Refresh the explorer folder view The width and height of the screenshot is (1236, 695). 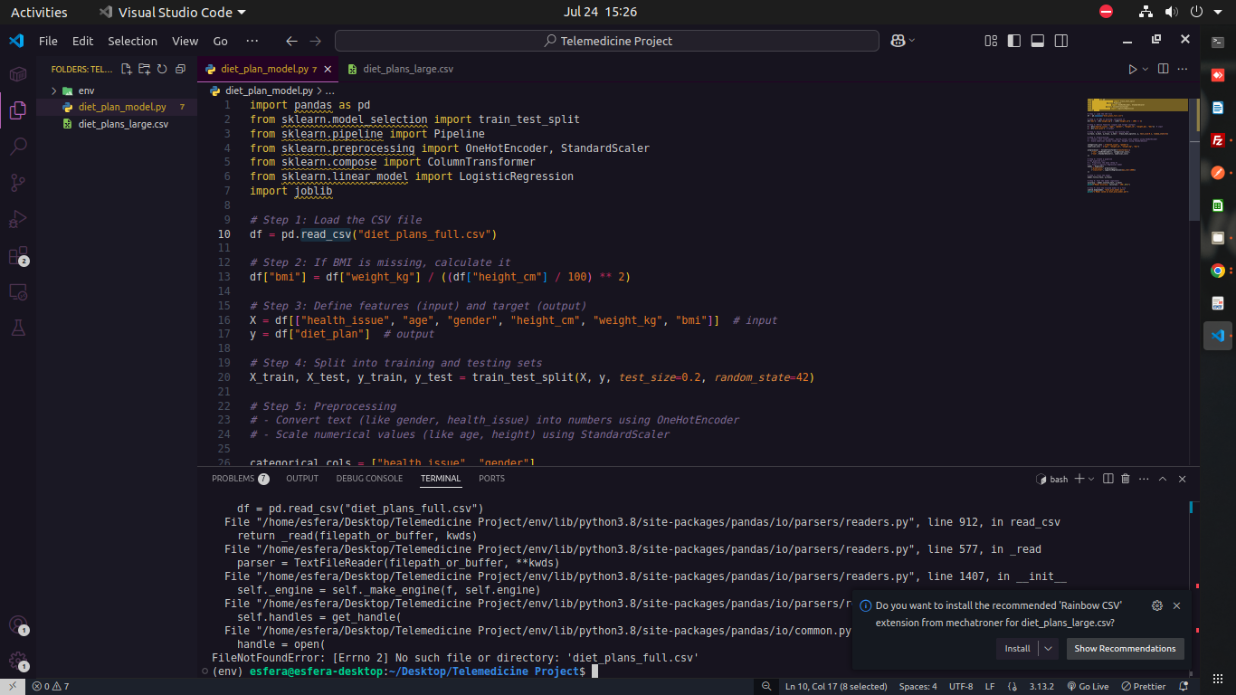pyautogui.click(x=162, y=69)
